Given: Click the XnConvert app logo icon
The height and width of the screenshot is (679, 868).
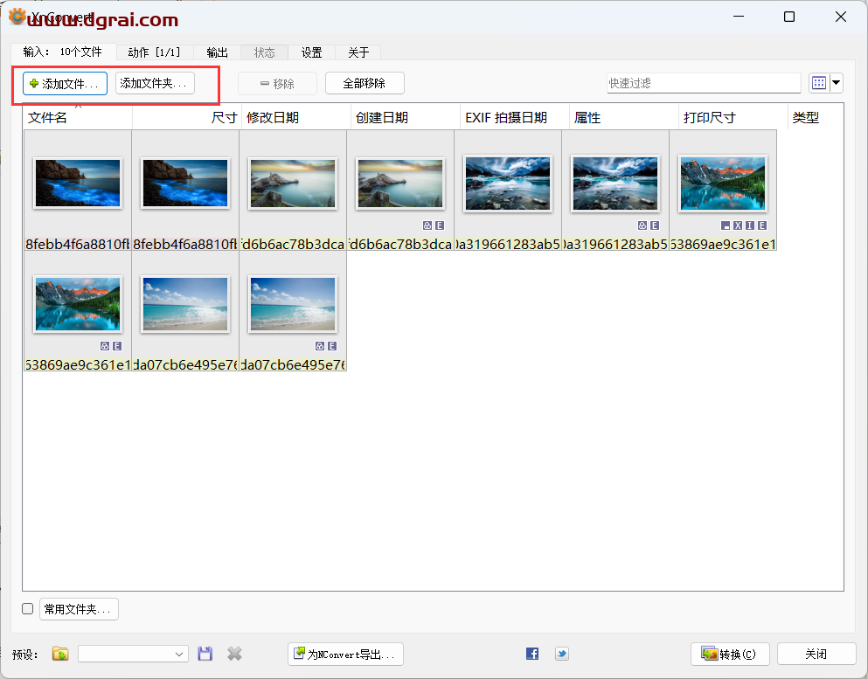Looking at the screenshot, I should [x=17, y=17].
